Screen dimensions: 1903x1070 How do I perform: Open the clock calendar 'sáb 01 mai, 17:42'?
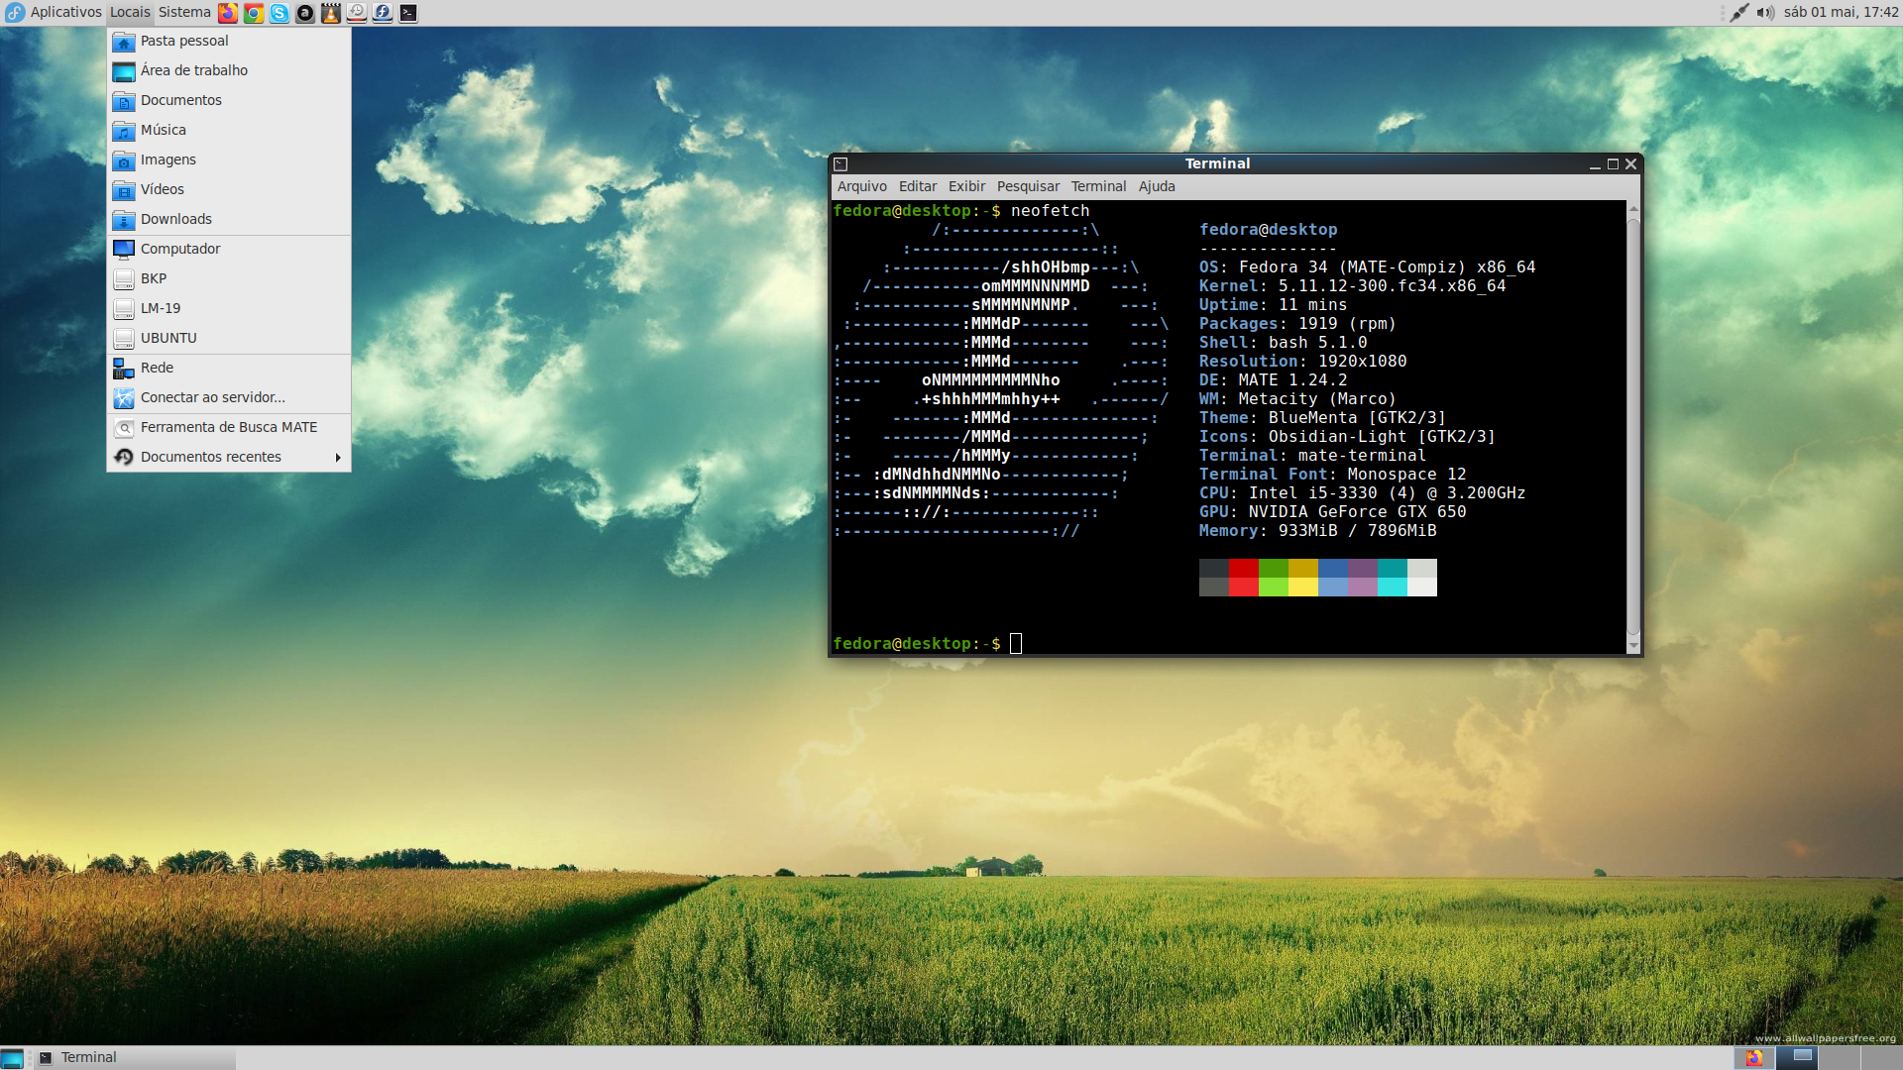click(x=1841, y=12)
